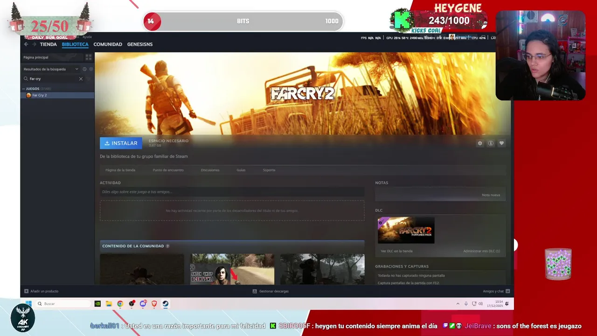Clear the Far cry search text
Image resolution: width=597 pixels, height=336 pixels.
pos(81,79)
